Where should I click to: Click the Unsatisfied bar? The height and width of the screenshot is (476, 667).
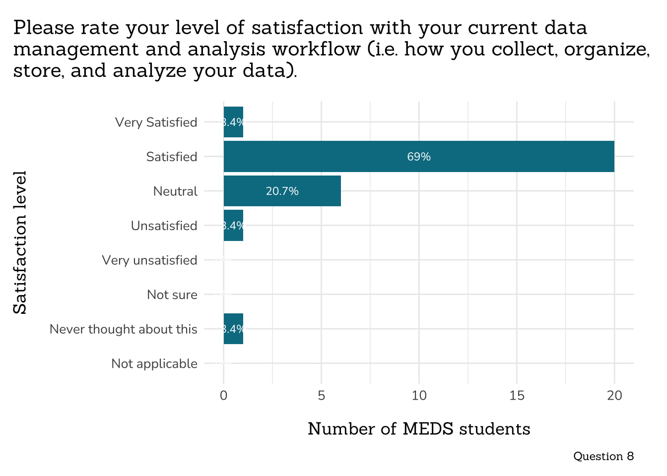point(233,226)
